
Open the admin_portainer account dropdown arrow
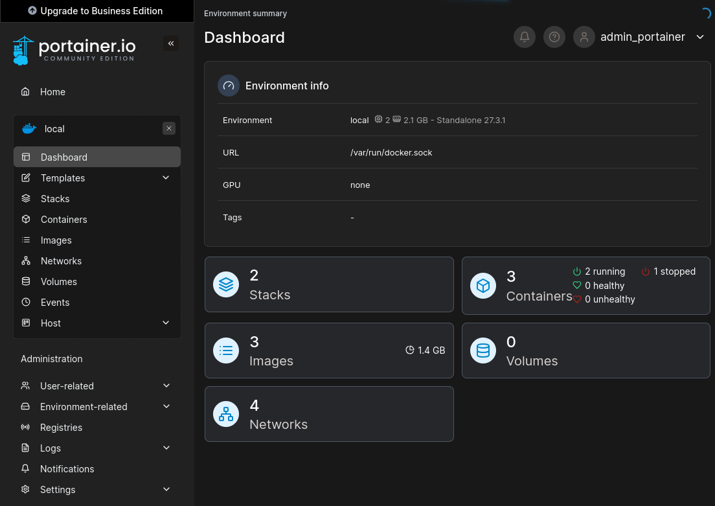(x=700, y=37)
